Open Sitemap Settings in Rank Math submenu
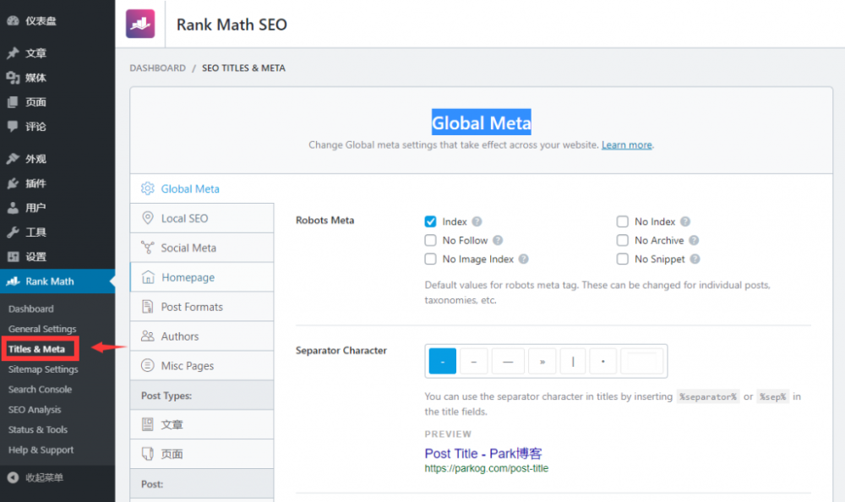Viewport: 845px width, 502px height. pyautogui.click(x=43, y=369)
